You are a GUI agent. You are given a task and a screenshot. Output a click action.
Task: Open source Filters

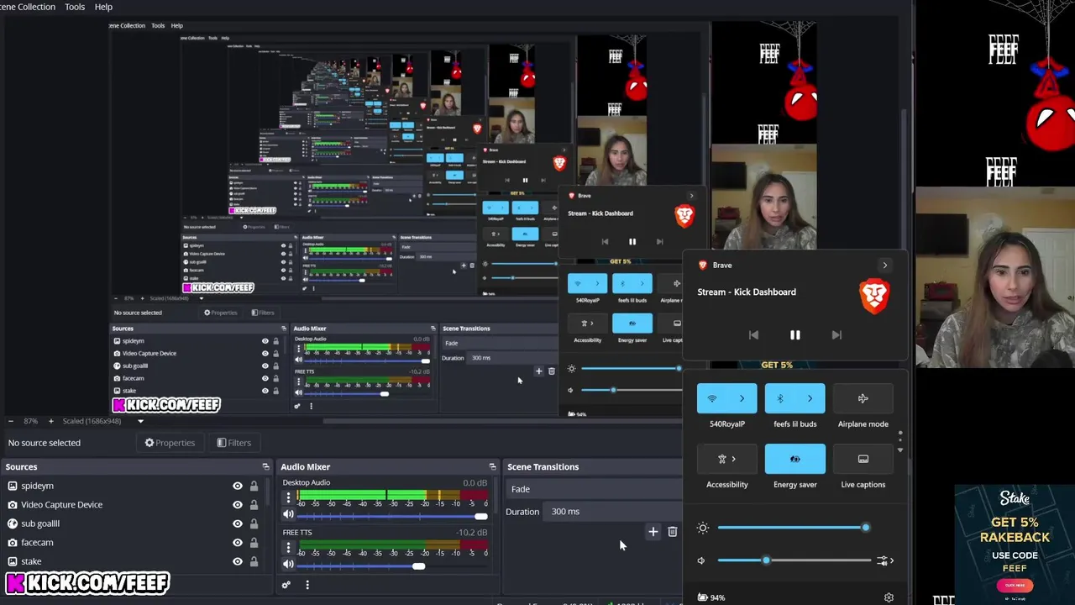click(233, 443)
